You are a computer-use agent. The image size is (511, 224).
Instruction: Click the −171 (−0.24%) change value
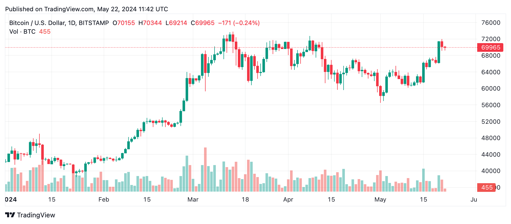coord(239,23)
